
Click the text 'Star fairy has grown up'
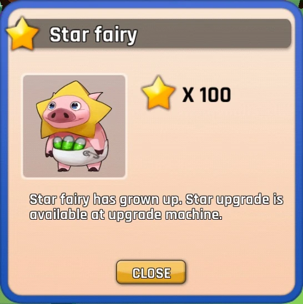point(106,200)
